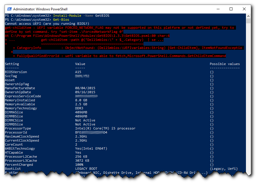The image size is (256, 183).
Task: Click the 'FullyQualifiedErrorId' error line
Action: [119, 56]
